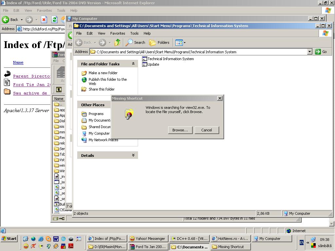Close the Missing Shortcut dialog with X
Screen dimensions: 335x251
pyautogui.click(x=220, y=98)
